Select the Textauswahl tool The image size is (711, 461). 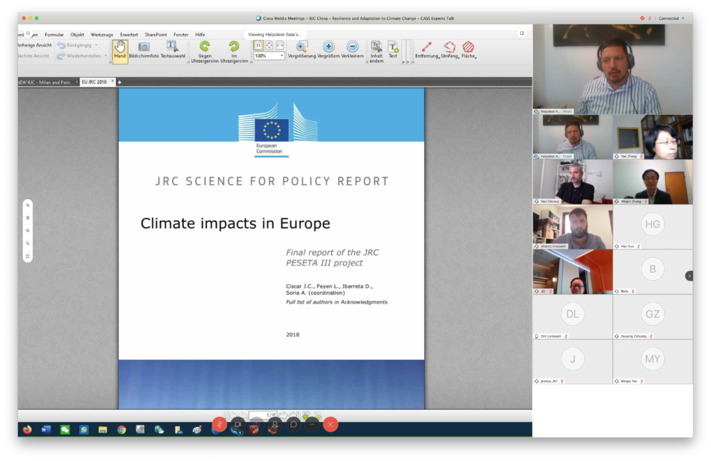pos(173,47)
